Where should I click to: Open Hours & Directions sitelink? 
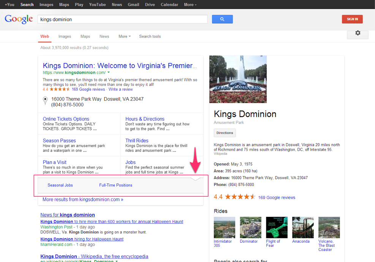(x=145, y=119)
